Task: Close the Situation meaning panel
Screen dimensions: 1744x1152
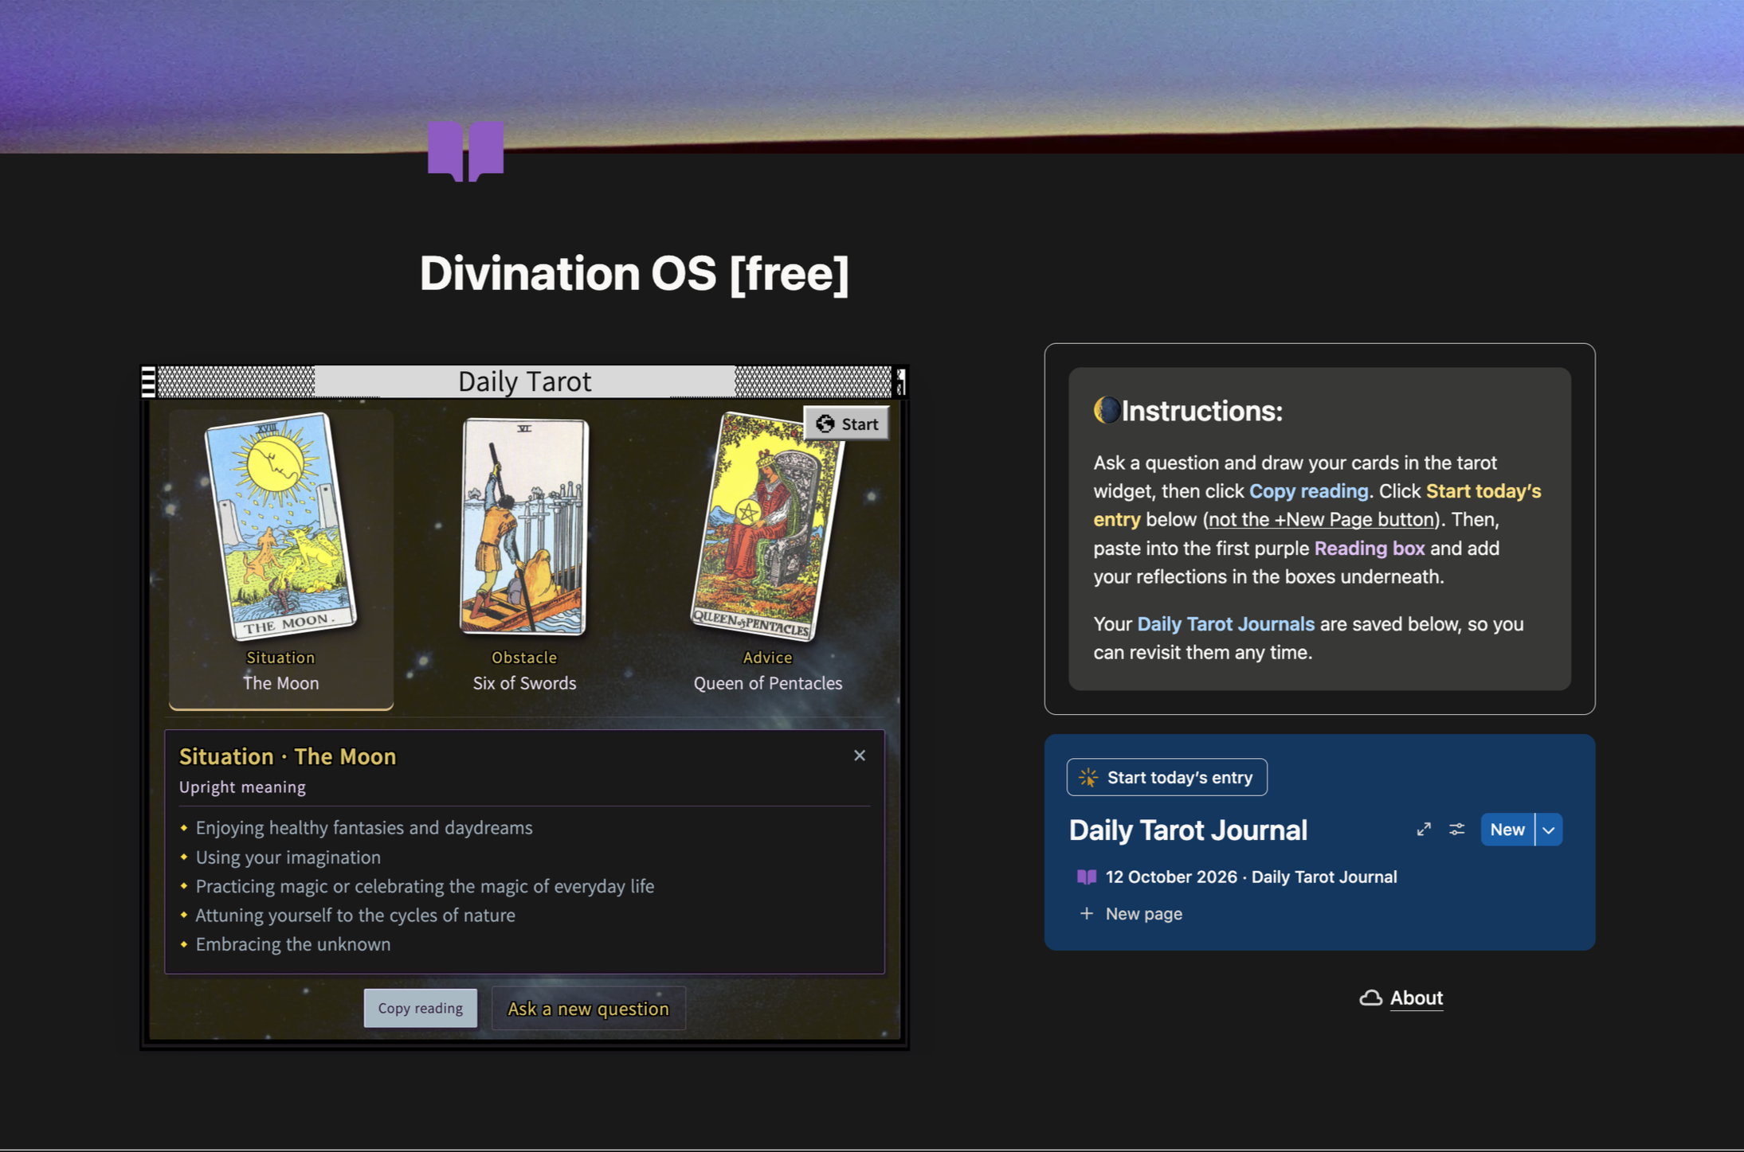Action: click(x=859, y=756)
